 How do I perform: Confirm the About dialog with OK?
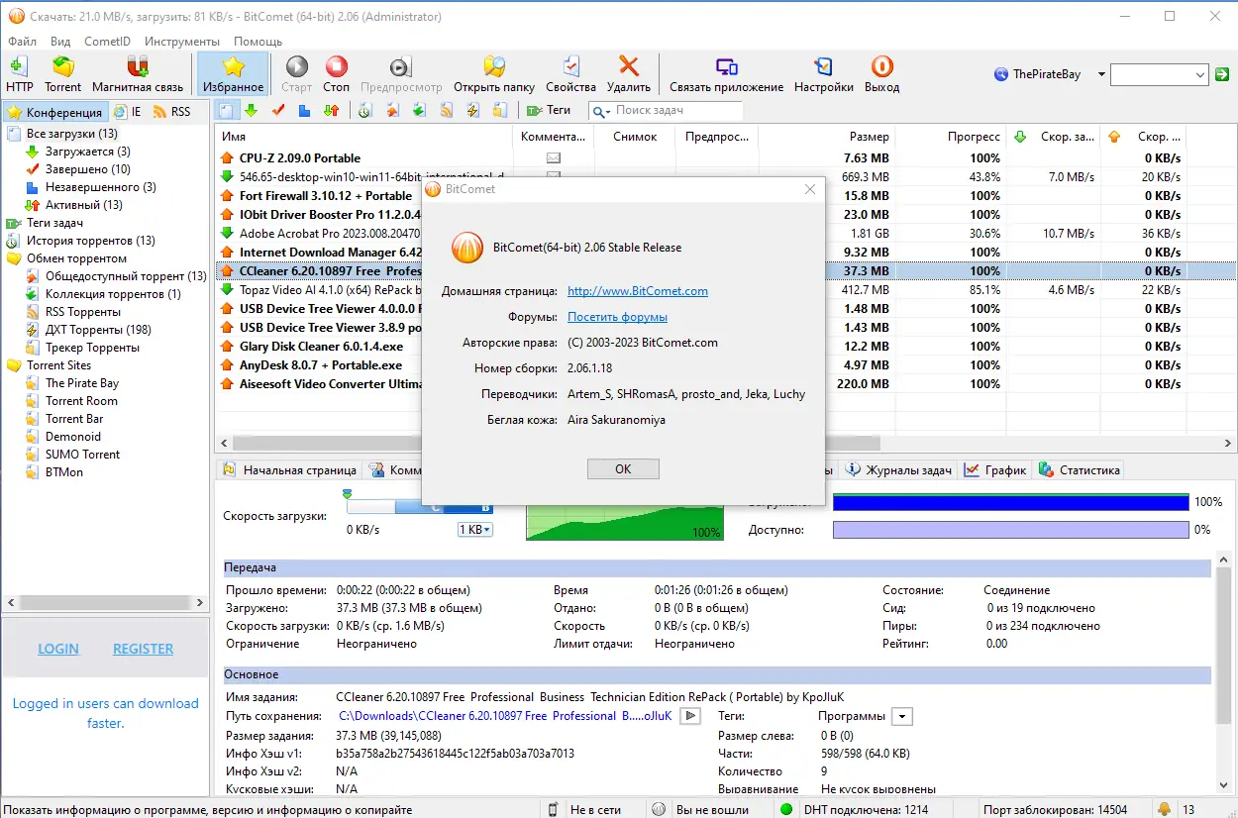click(x=623, y=469)
